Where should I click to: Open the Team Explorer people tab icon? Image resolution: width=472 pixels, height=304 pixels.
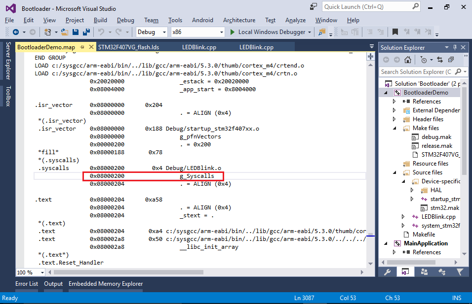(424, 272)
